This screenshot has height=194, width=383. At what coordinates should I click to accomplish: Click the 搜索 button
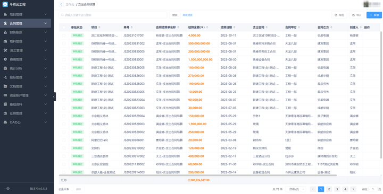(175, 15)
